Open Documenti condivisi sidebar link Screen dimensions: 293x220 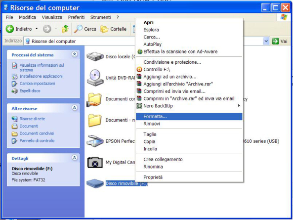coord(37,133)
